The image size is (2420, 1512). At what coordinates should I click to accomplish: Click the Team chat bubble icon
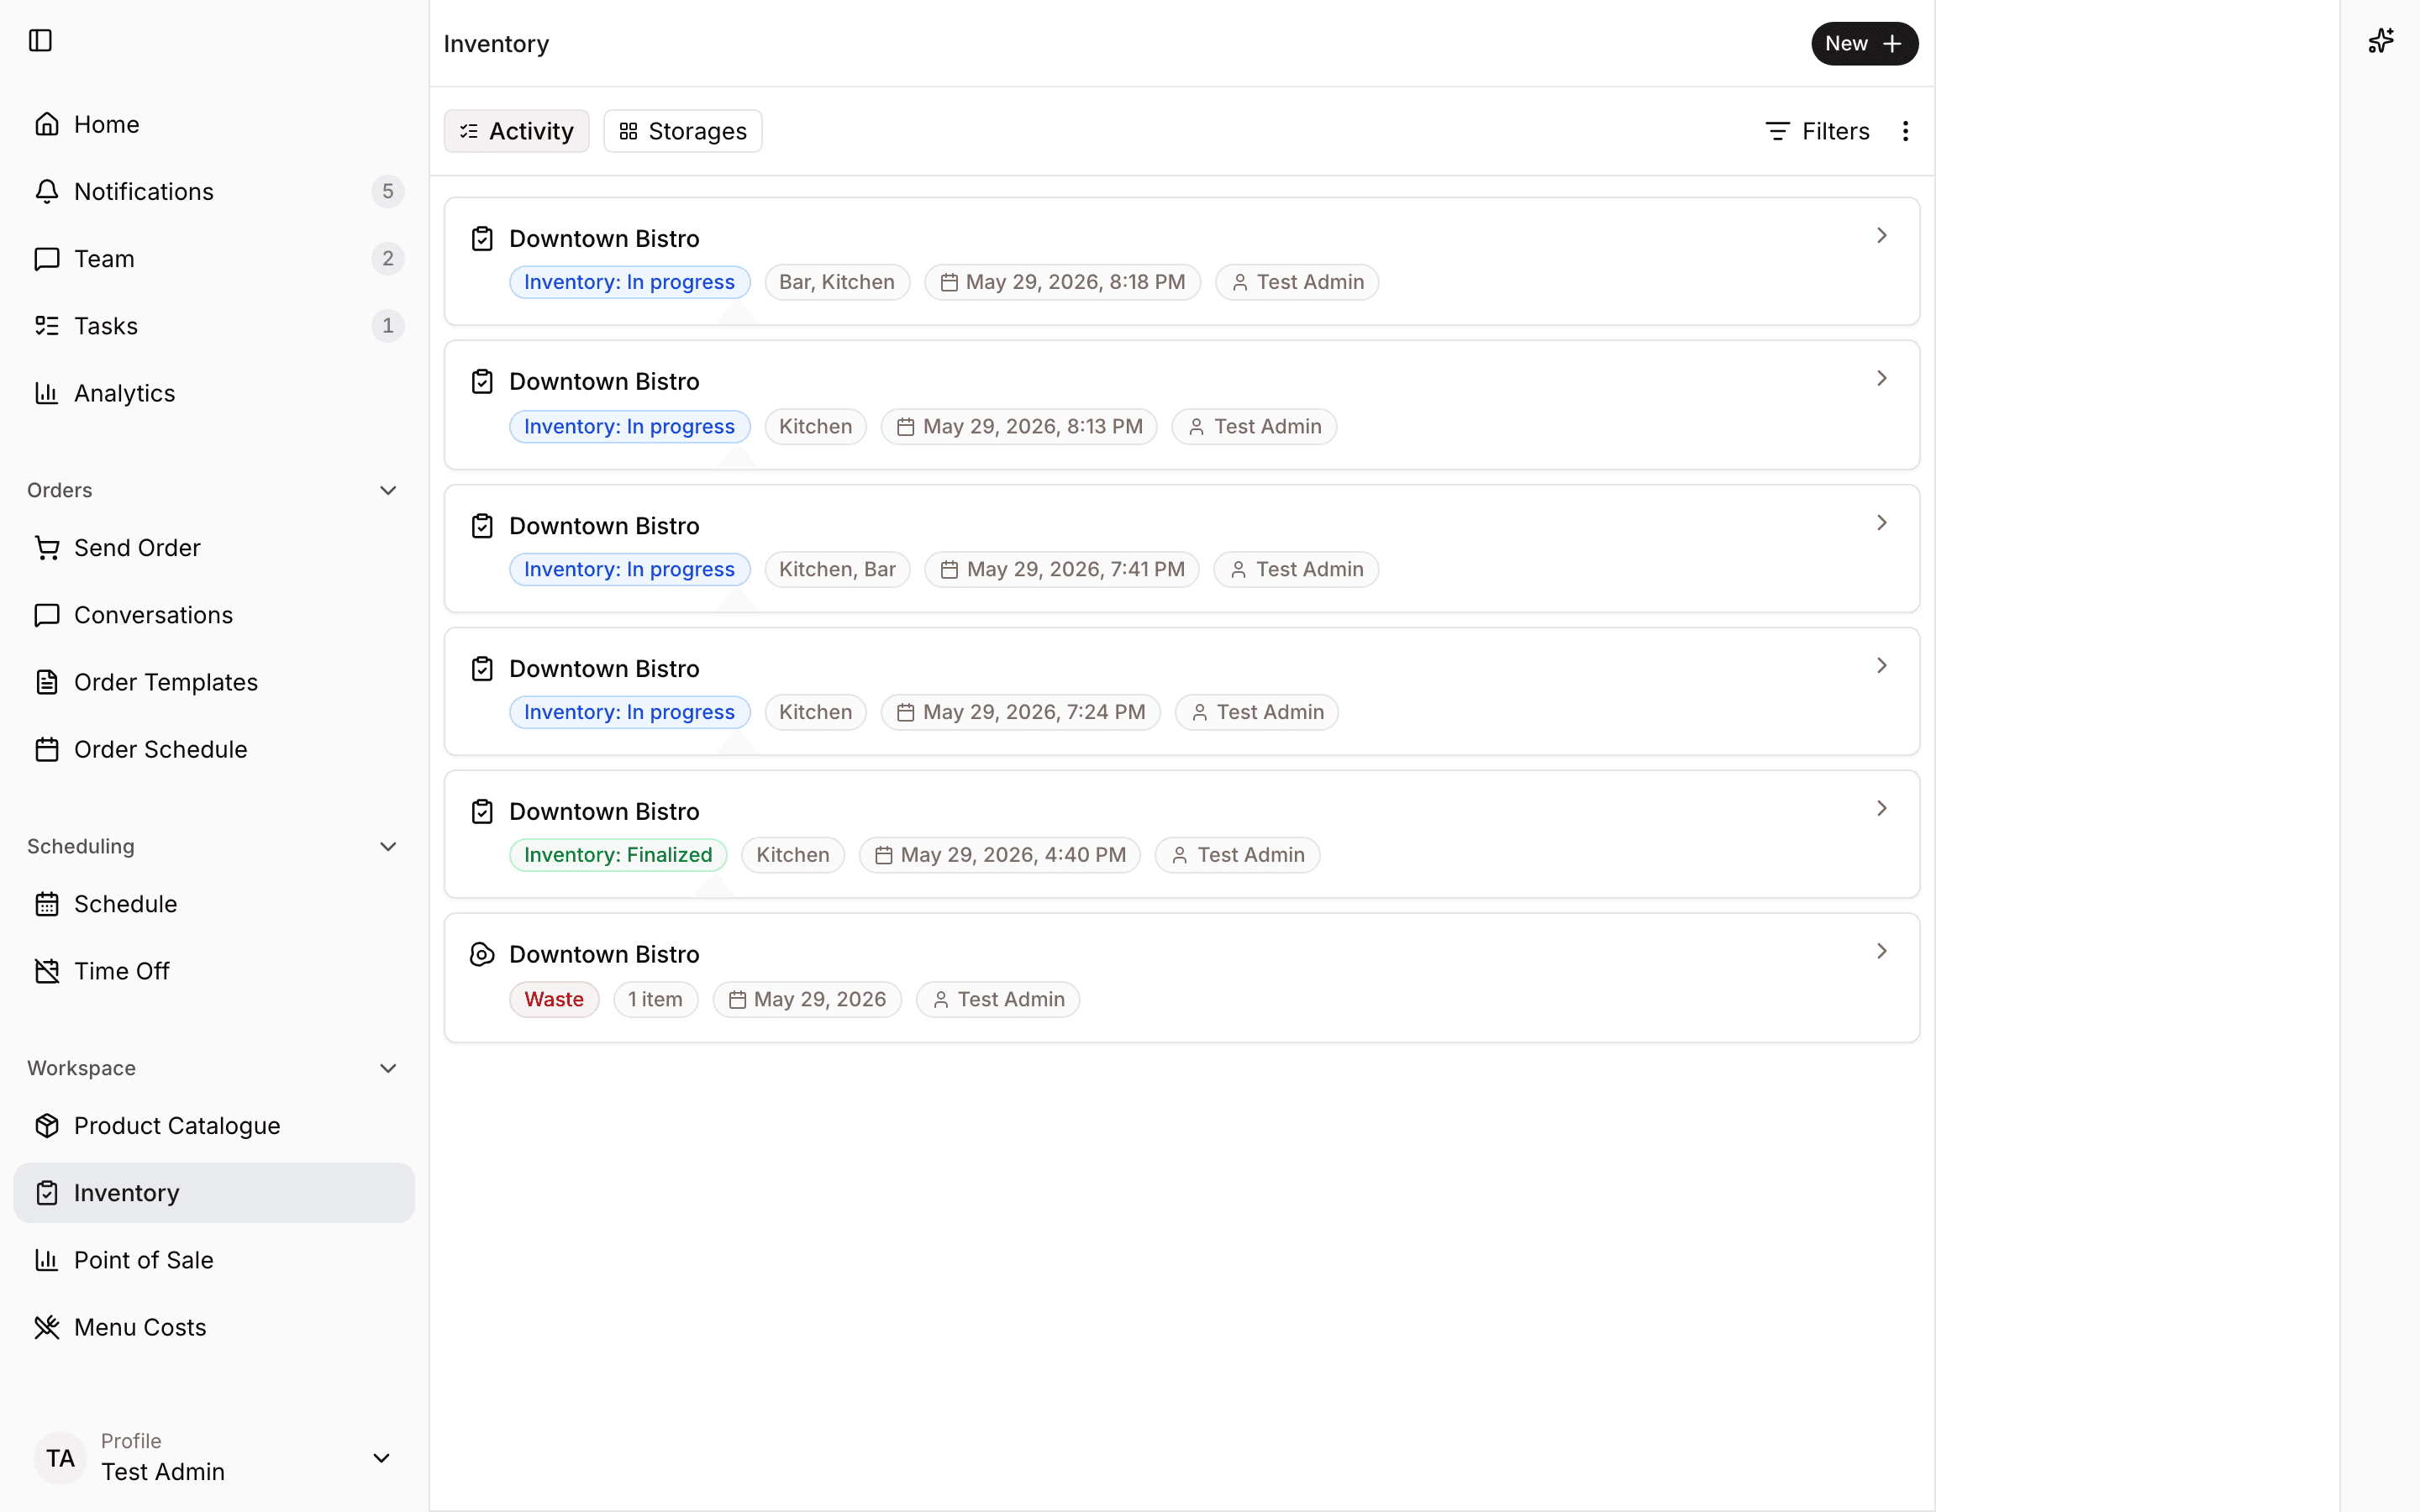pos(47,259)
